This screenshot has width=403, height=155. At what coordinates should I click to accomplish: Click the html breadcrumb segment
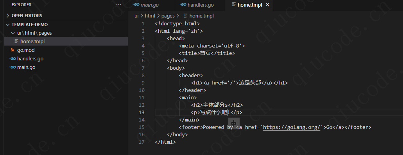point(150,16)
